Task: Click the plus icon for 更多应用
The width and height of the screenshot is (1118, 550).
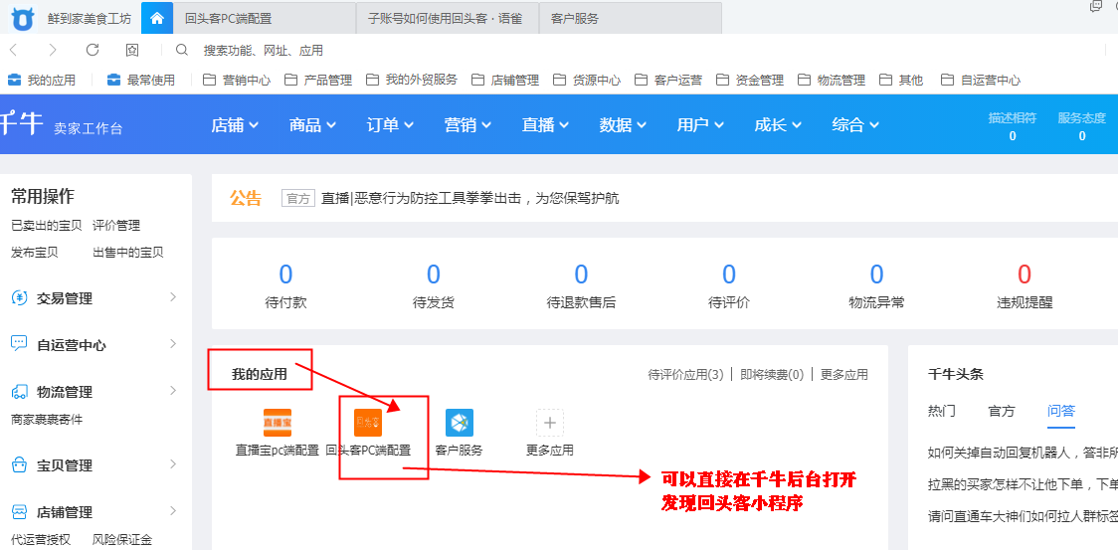Action: [550, 423]
